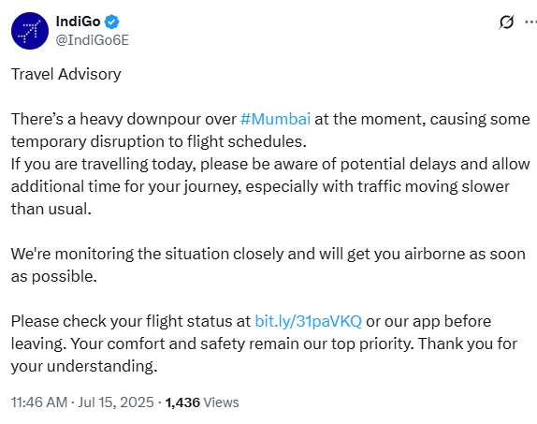
Task: Click the 11:46 AM timestamp
Action: [39, 402]
